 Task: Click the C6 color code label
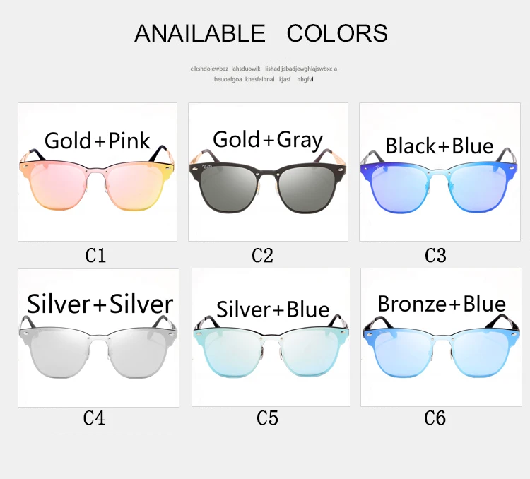pyautogui.click(x=435, y=418)
